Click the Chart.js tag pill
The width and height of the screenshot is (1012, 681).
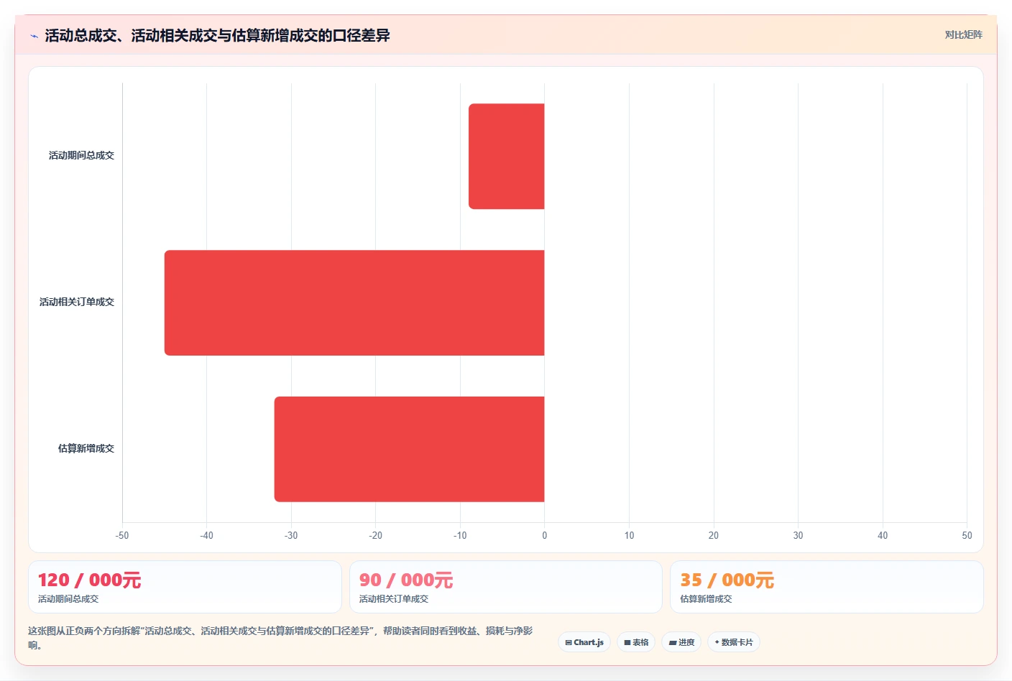[584, 642]
